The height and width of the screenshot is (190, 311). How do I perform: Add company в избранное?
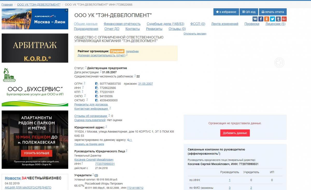[x=226, y=12]
